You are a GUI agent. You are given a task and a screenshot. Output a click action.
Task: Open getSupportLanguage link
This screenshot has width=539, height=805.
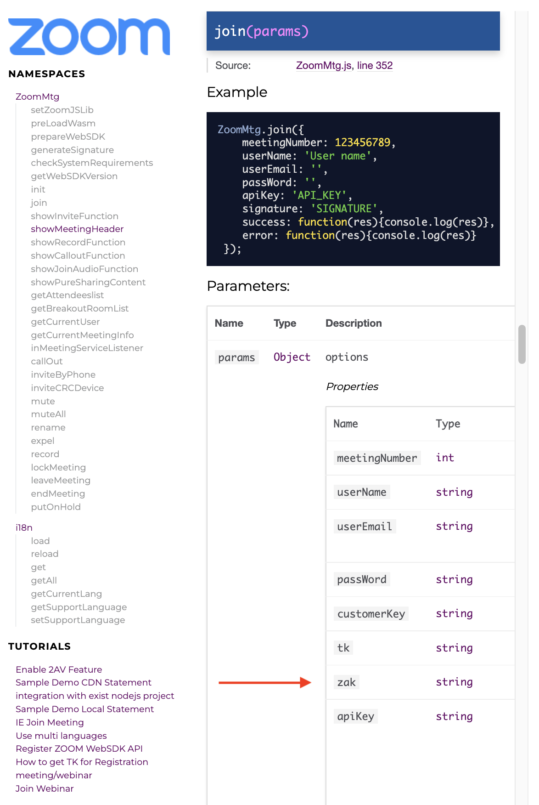point(79,607)
